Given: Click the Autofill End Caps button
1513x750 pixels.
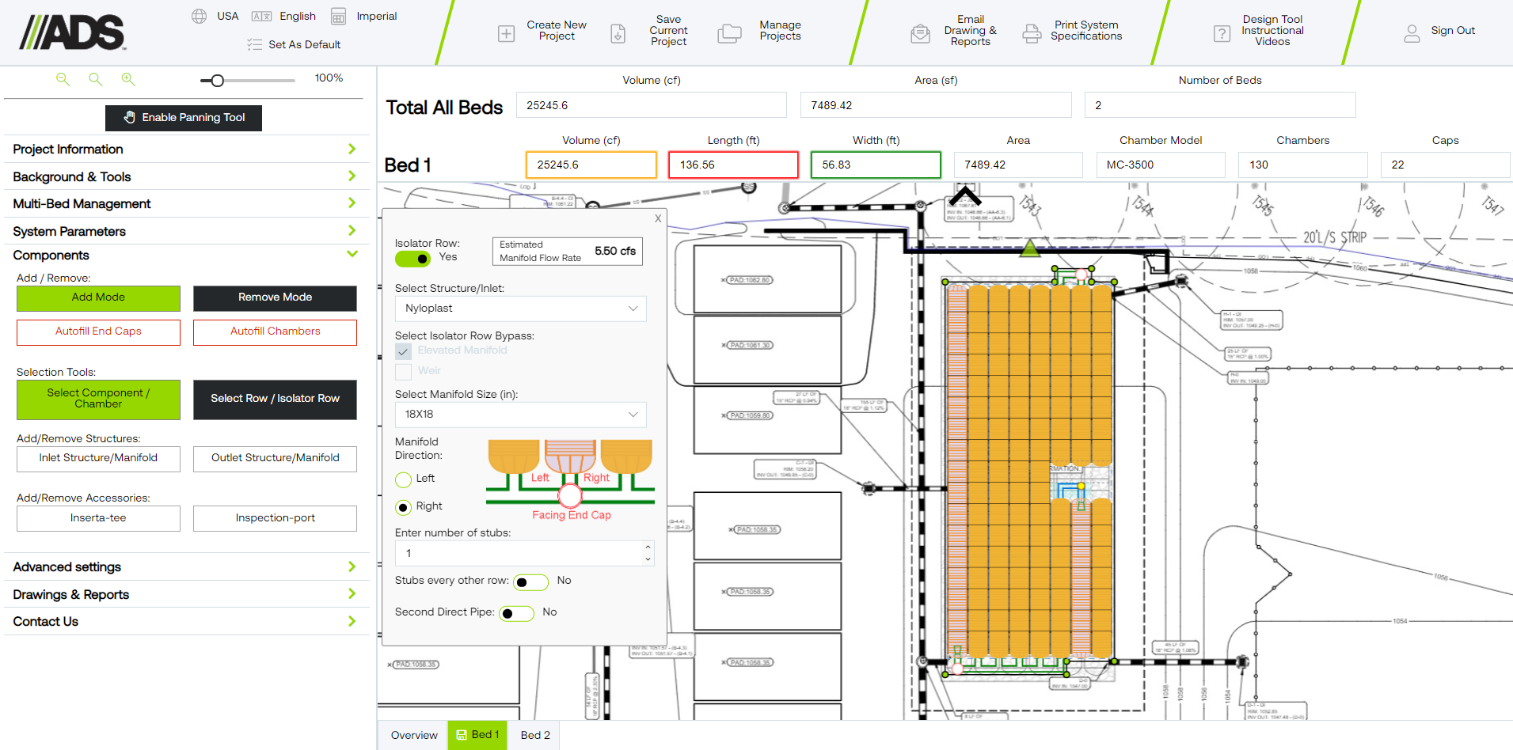Looking at the screenshot, I should point(98,331).
